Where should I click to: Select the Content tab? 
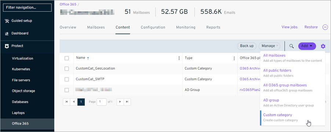123,27
